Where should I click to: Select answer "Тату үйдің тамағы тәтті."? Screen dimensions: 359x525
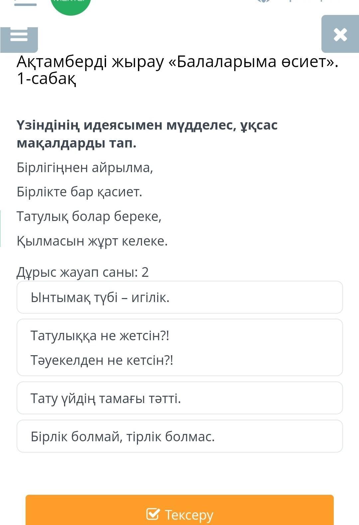click(x=179, y=398)
